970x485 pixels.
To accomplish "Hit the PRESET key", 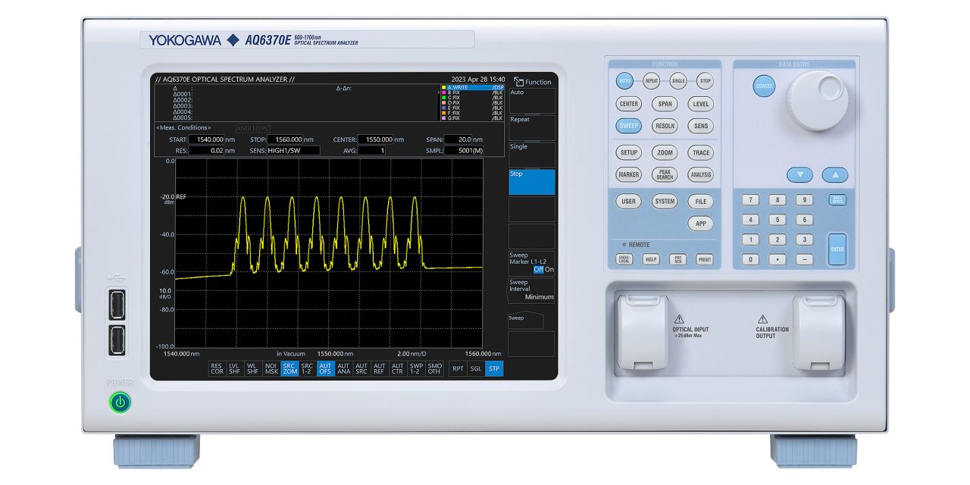I will click(x=705, y=259).
